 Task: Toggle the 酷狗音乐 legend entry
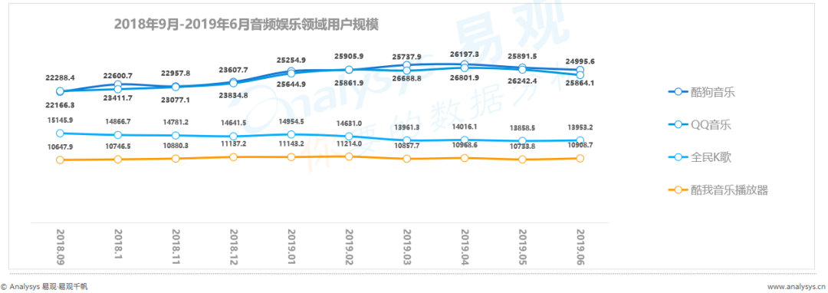click(701, 93)
